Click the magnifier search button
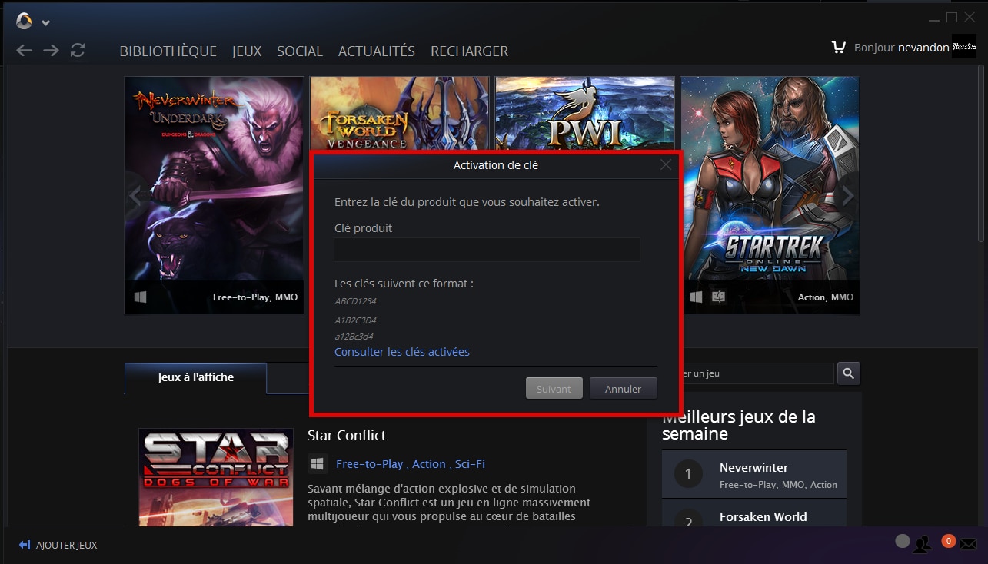The height and width of the screenshot is (564, 988). tap(849, 373)
